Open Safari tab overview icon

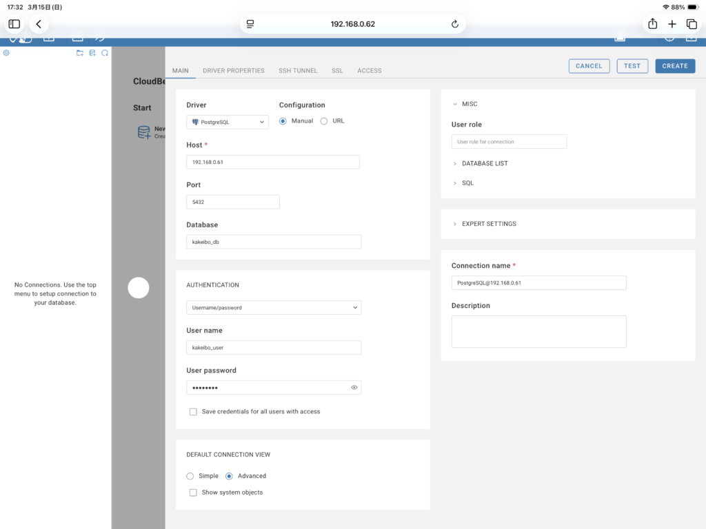tap(692, 24)
